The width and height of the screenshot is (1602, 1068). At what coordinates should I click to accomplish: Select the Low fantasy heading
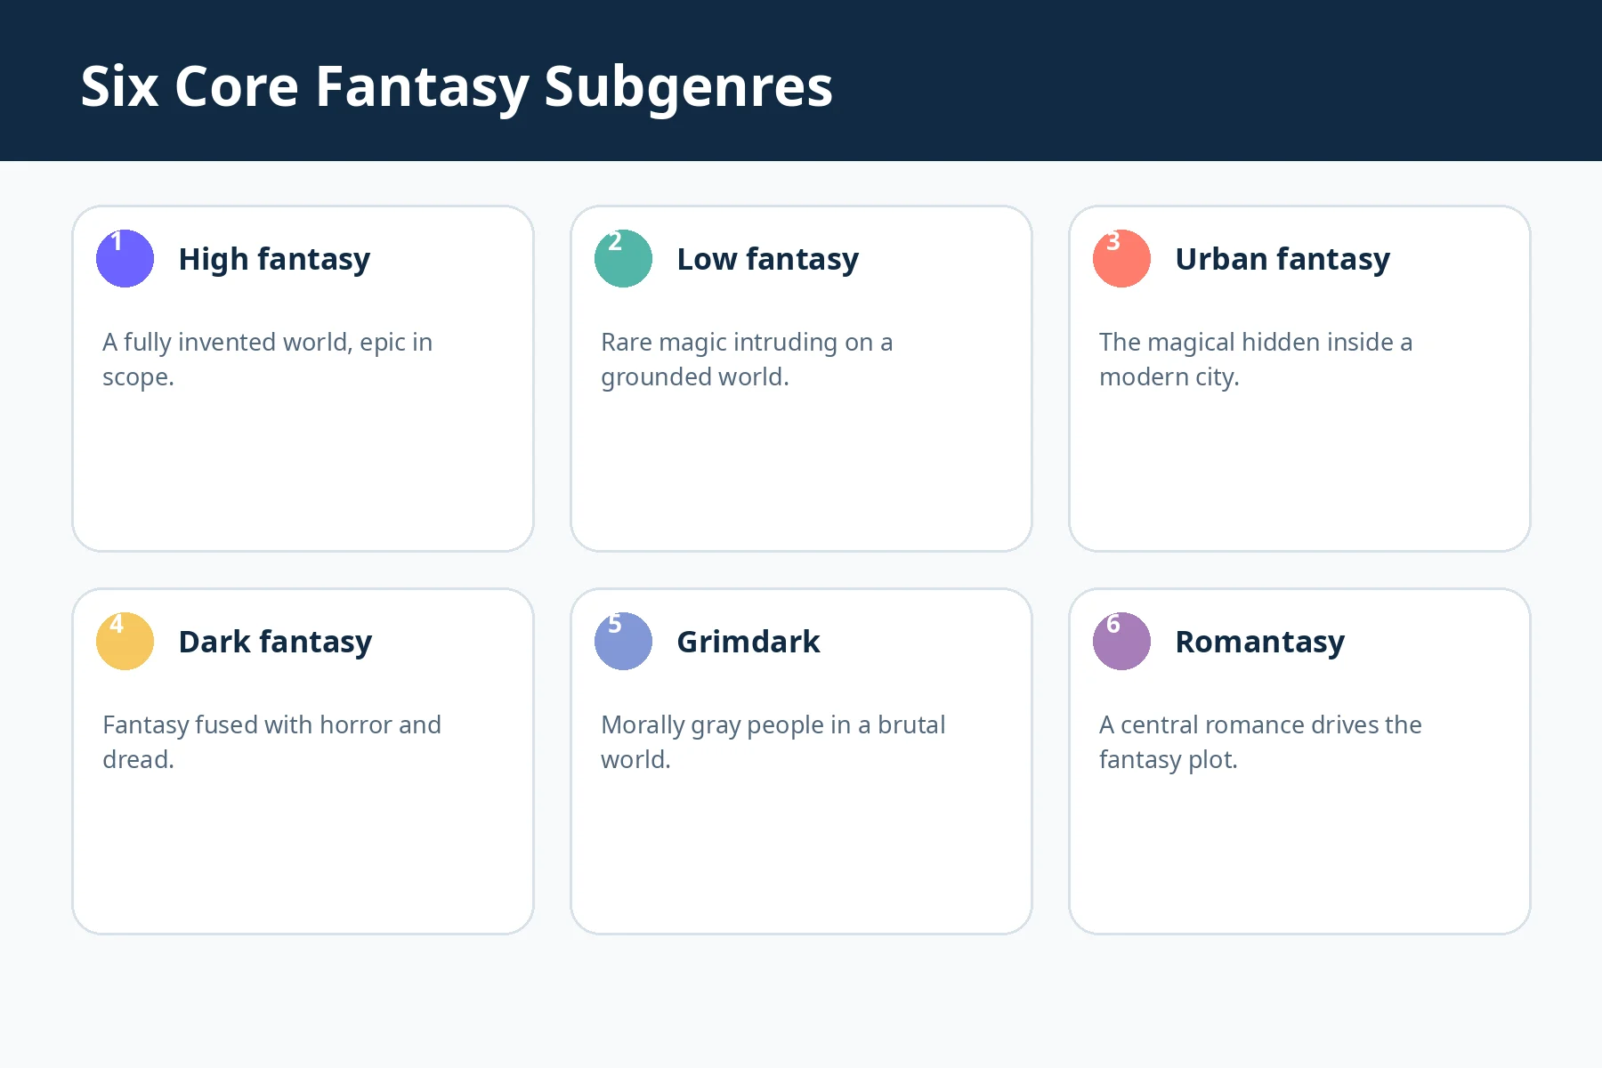(767, 259)
